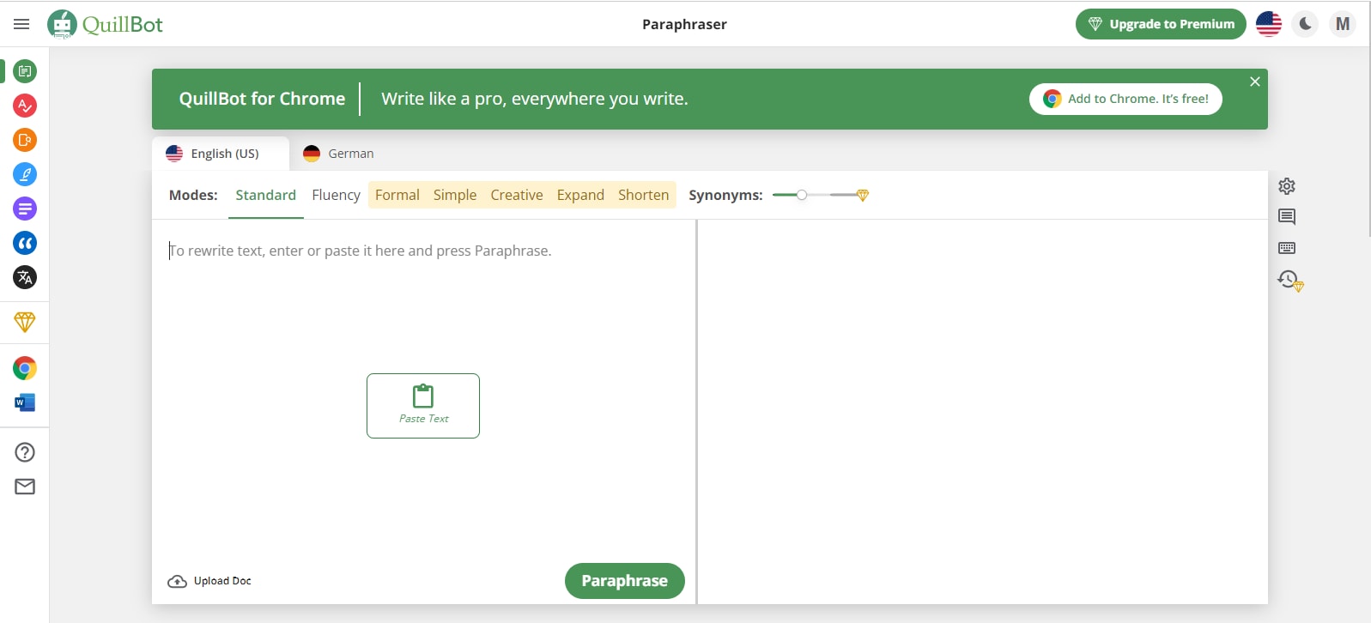Select the Fluency mode
Screen dimensions: 1371x623
pyautogui.click(x=337, y=196)
